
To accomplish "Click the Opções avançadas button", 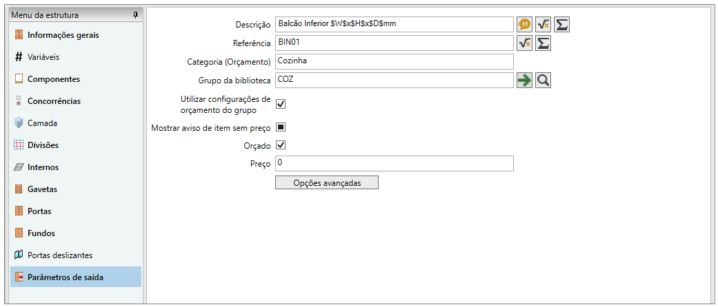I will click(326, 183).
